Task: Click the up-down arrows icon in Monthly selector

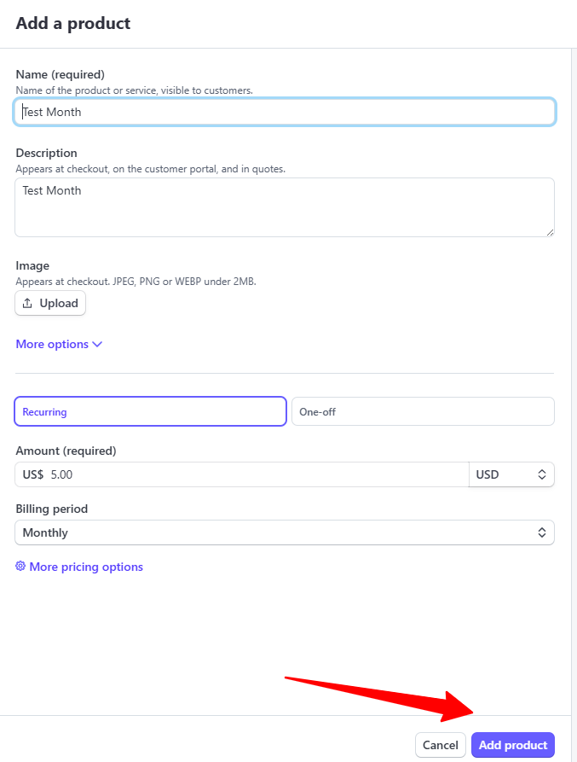Action: point(540,532)
